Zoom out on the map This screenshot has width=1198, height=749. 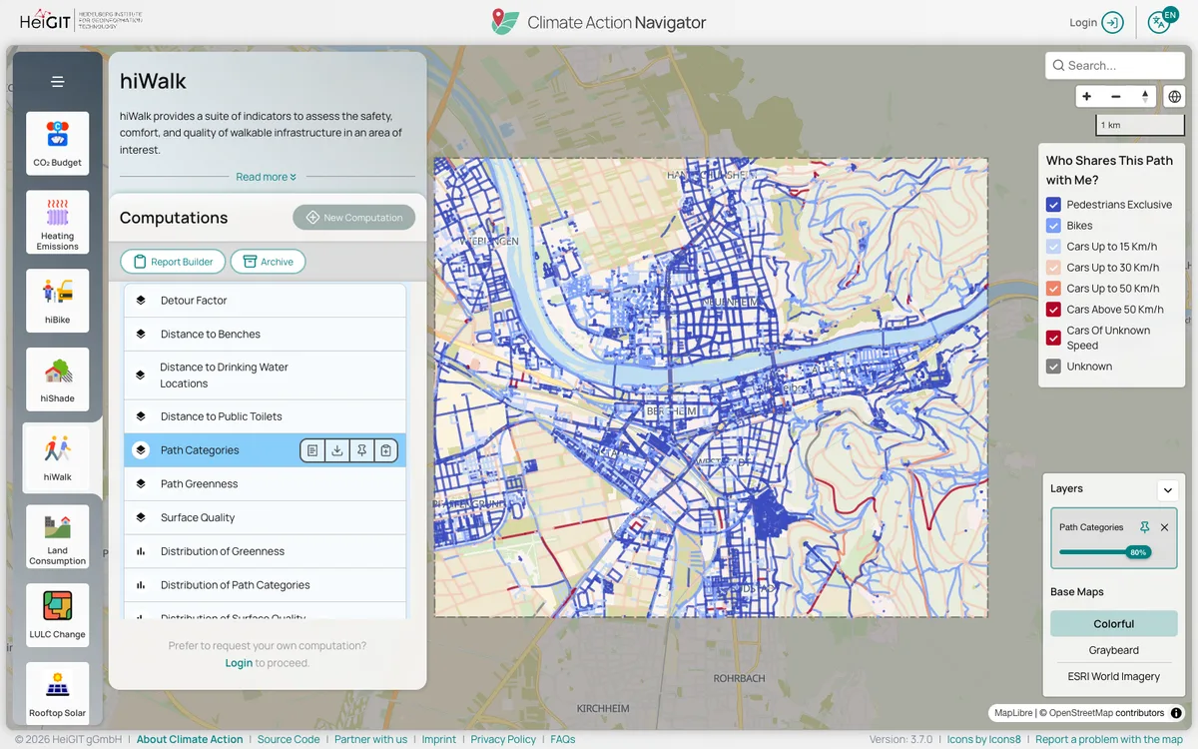pos(1116,97)
